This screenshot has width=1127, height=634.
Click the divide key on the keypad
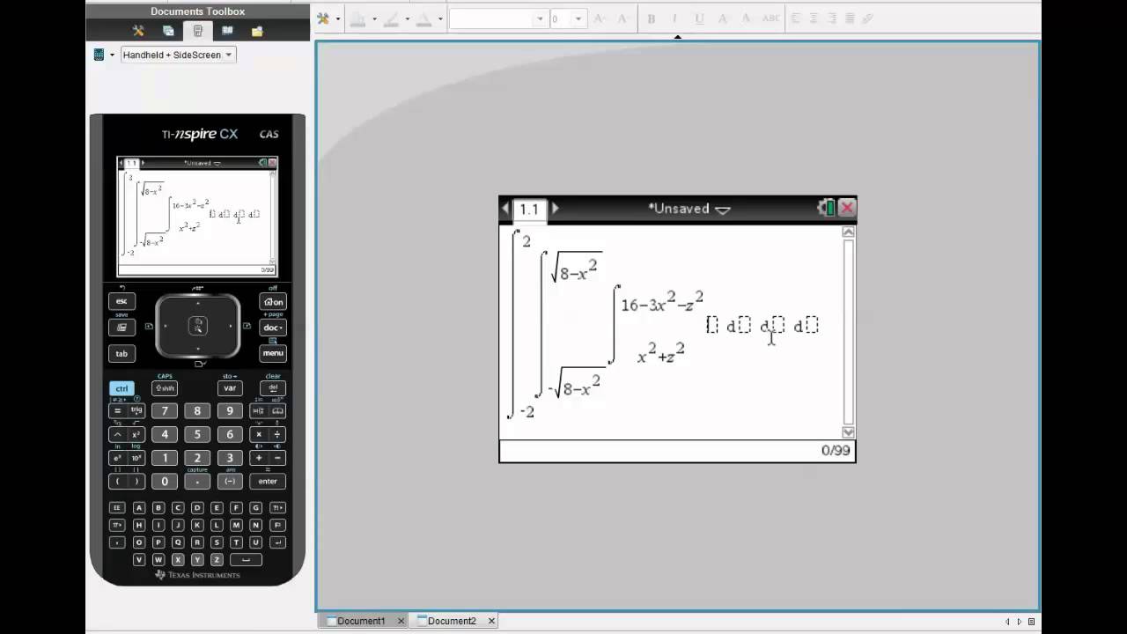(278, 434)
